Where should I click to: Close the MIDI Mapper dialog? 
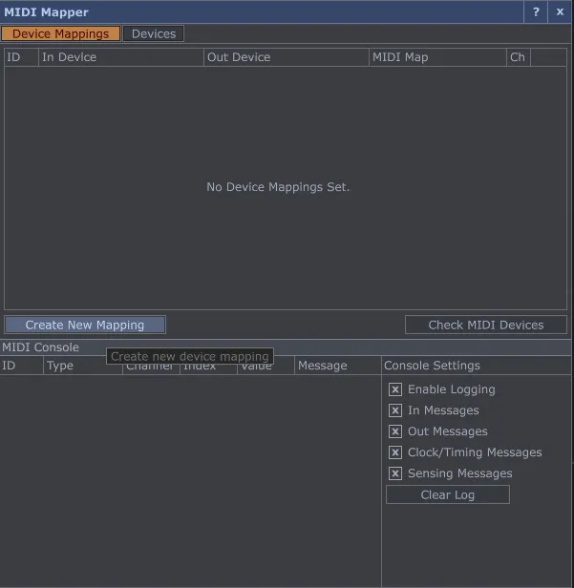(560, 12)
